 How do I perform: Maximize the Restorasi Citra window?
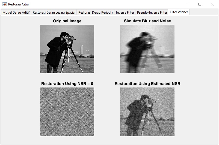(200, 4)
